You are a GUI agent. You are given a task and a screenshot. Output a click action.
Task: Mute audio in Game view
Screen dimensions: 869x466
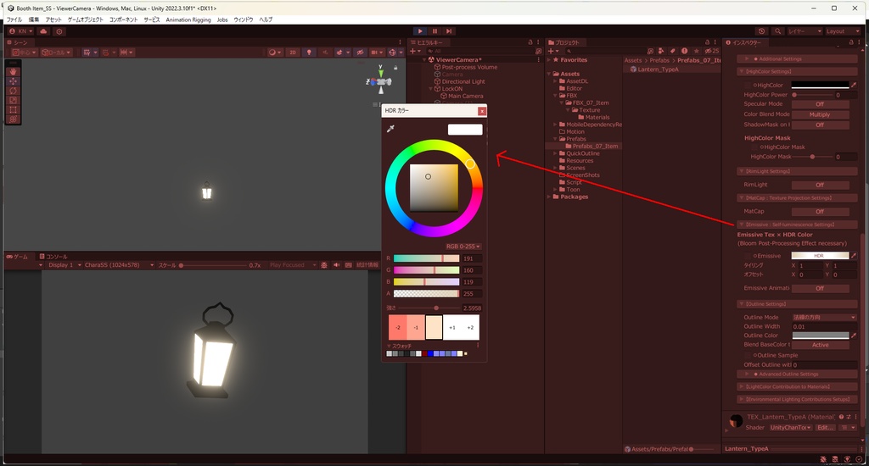point(336,265)
